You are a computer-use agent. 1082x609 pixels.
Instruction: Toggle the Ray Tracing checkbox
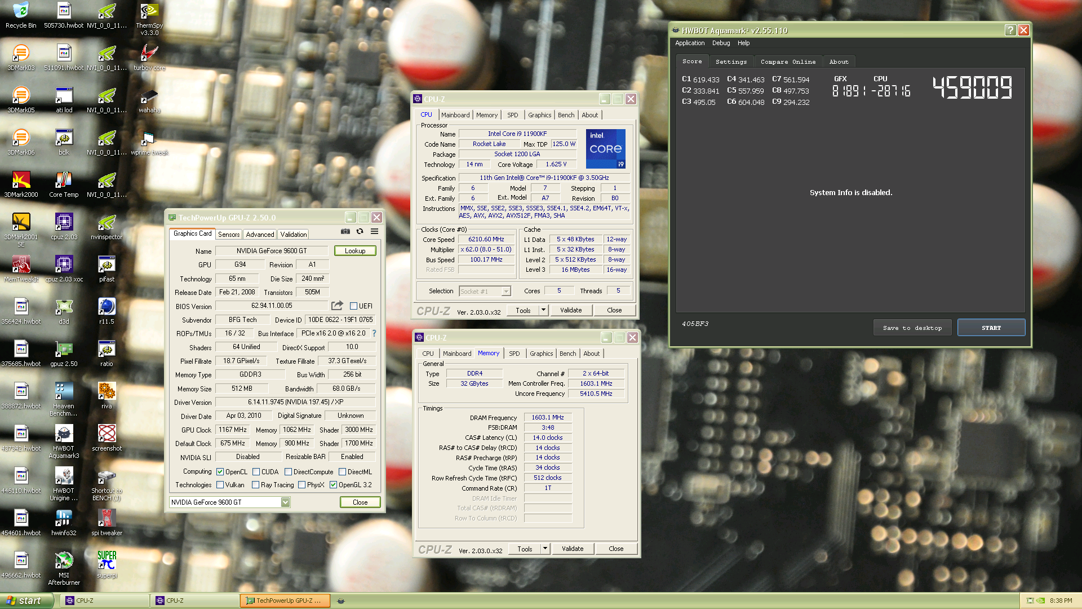255,485
